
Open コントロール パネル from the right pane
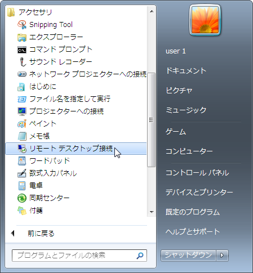[x=197, y=173]
